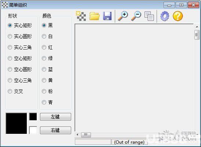Screen dimensions: 201x147
Task: Select the 黑 color option
Action: (47, 25)
